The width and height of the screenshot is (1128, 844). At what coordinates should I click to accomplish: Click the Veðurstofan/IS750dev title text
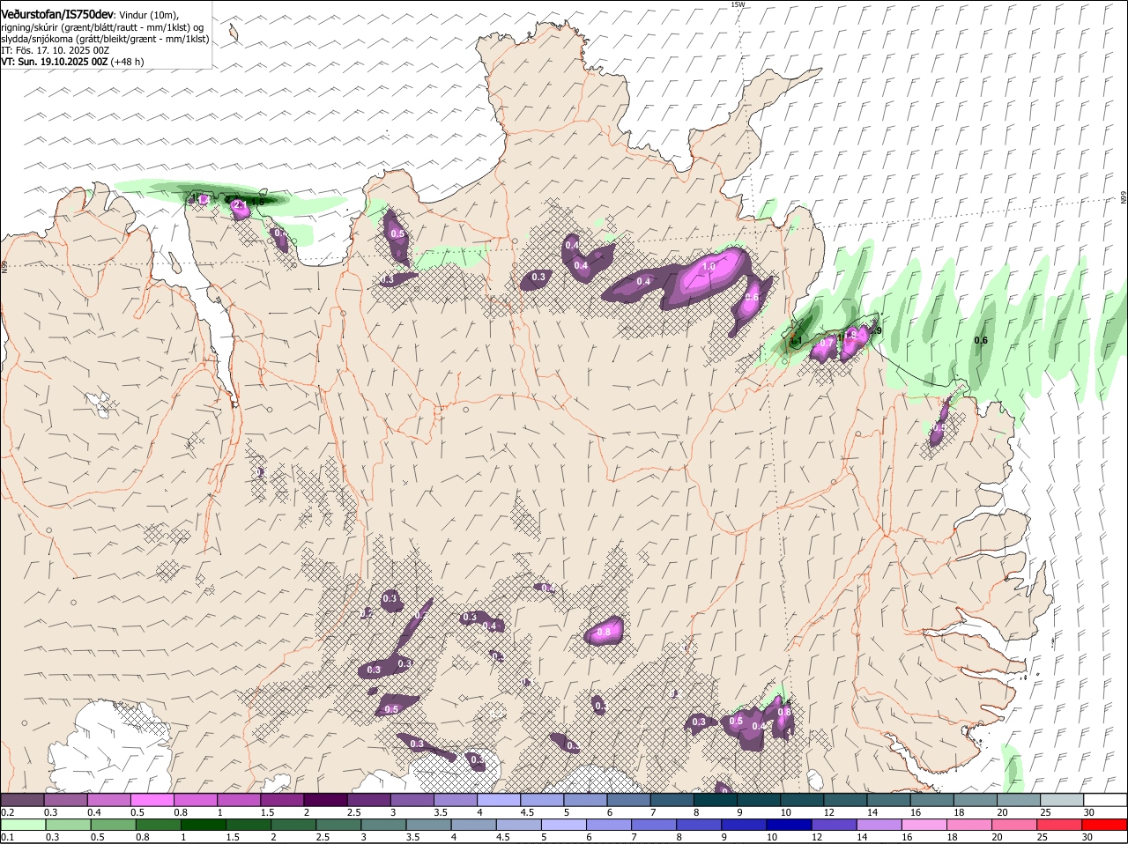pos(57,14)
